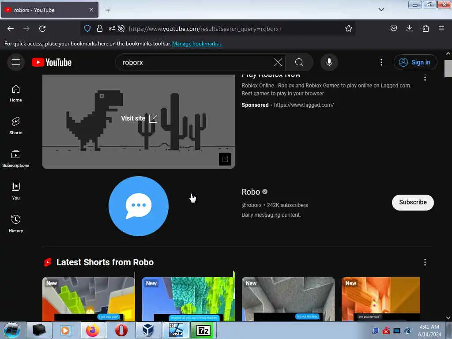The image size is (452, 339).
Task: Click the YouTube logo
Action: 52,62
